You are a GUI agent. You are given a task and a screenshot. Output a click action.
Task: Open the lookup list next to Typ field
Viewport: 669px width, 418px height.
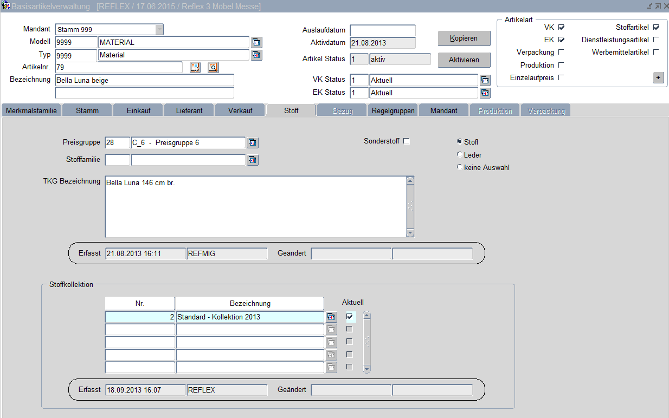click(x=256, y=55)
